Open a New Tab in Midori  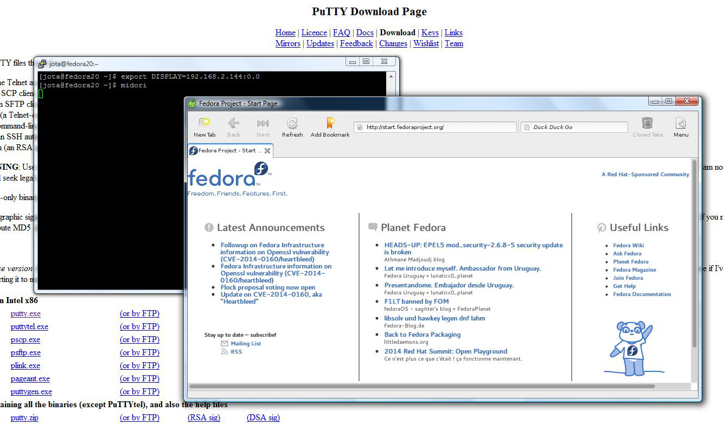(204, 127)
